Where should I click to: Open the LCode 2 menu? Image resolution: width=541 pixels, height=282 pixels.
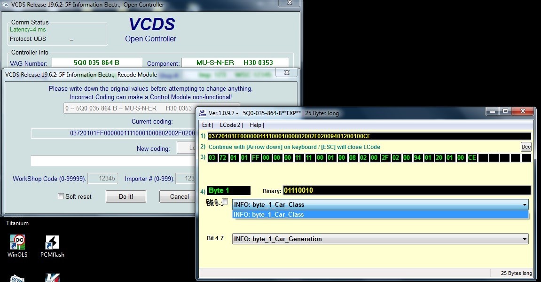(230, 125)
